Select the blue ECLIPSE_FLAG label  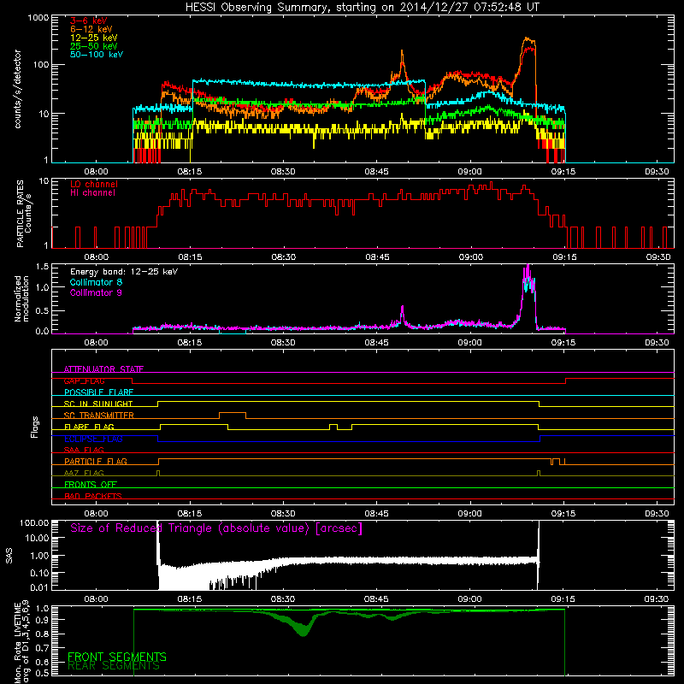(x=93, y=439)
